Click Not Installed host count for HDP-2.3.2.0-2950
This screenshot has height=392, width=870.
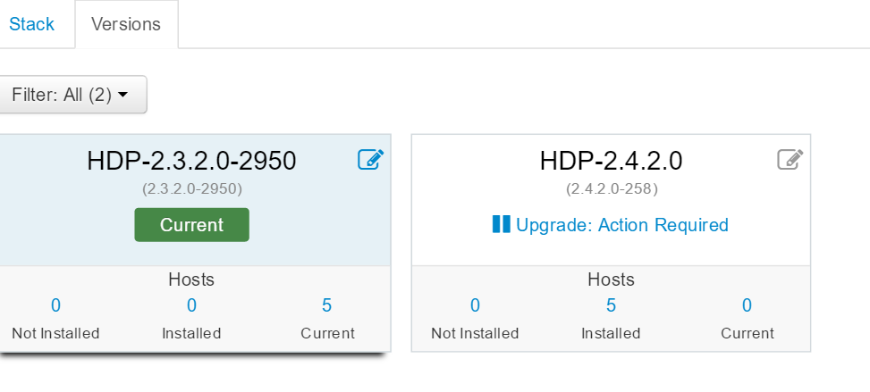(x=55, y=305)
